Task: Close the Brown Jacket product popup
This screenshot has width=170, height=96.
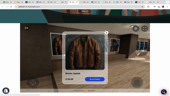Action: coord(106,33)
